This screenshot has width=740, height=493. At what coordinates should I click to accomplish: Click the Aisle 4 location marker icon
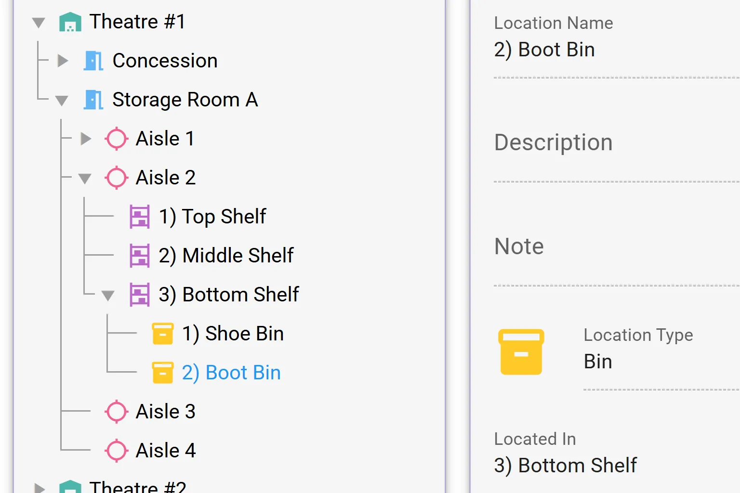coord(116,451)
